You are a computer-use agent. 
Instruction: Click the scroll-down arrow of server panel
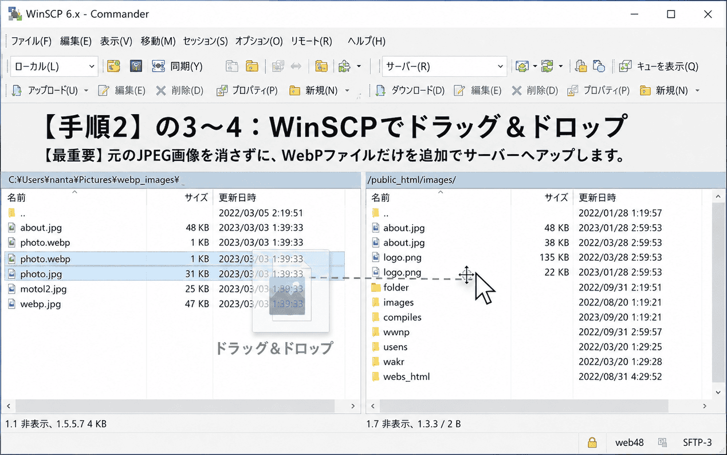(x=718, y=393)
